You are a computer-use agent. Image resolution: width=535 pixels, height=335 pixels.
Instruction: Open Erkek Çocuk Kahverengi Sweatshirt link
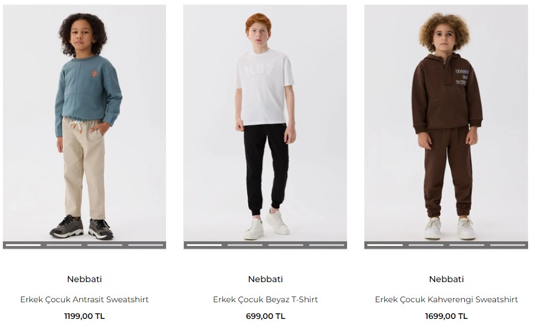pos(447,299)
